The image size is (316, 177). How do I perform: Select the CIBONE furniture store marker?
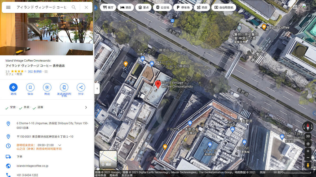244,142
